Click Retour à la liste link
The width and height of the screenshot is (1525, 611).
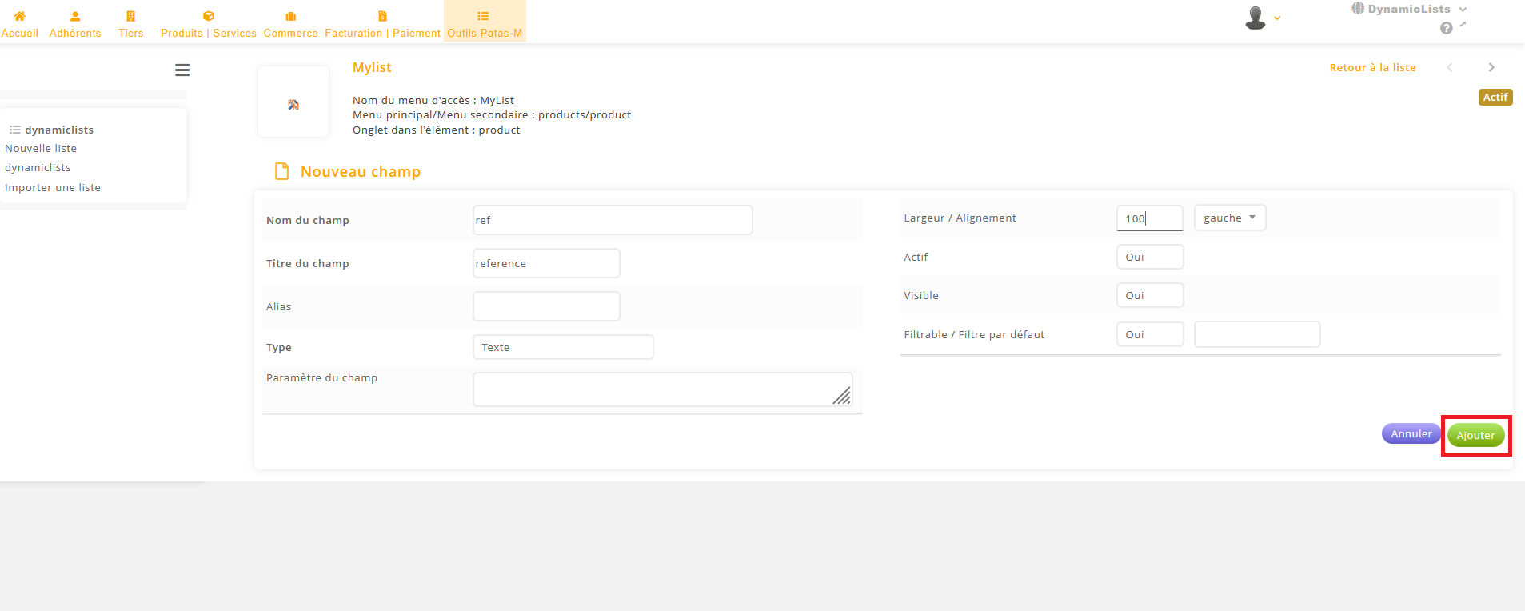point(1372,68)
